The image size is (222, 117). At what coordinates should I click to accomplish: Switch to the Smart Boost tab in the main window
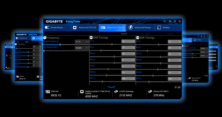pos(57,27)
